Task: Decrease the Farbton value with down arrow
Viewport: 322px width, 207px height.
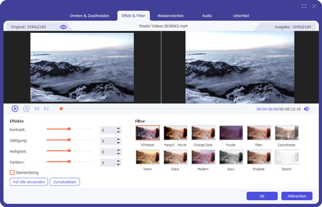Action: click(118, 164)
